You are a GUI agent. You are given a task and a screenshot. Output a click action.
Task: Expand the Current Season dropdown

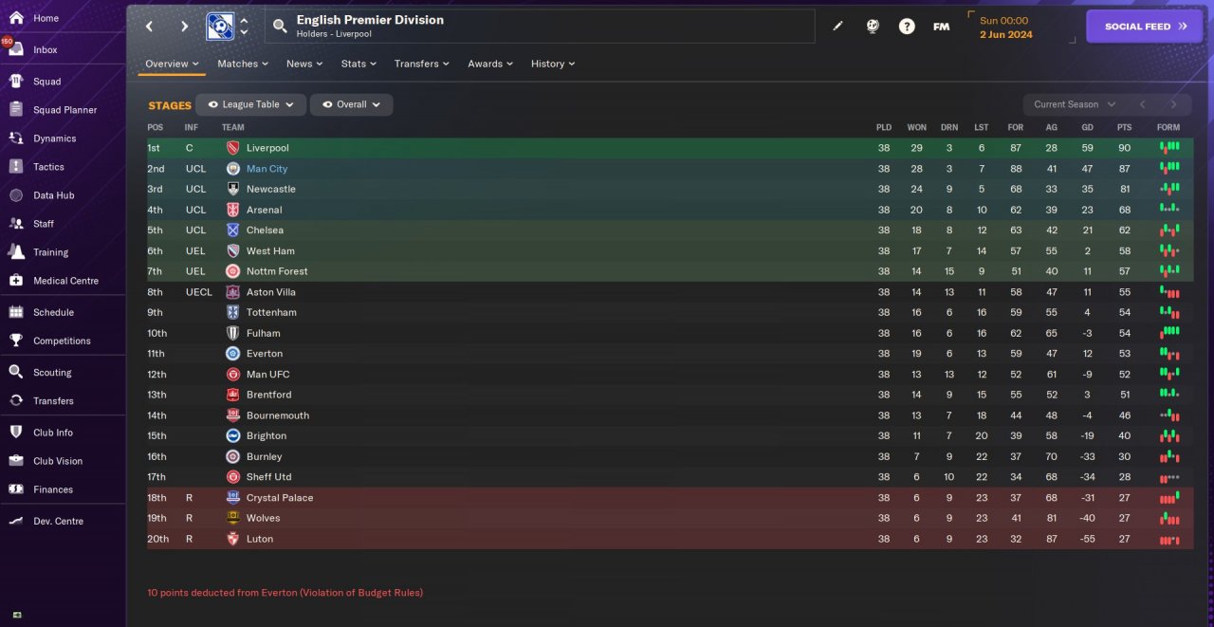click(1074, 104)
